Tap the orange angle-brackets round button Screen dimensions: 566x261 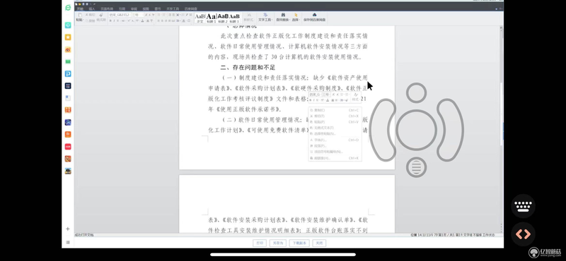point(523,234)
